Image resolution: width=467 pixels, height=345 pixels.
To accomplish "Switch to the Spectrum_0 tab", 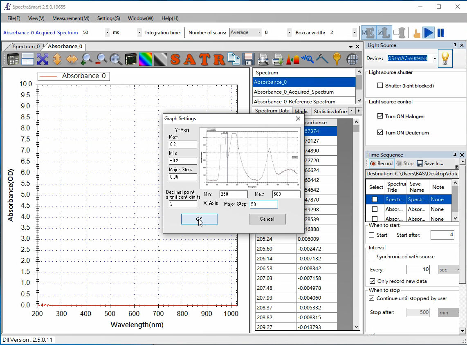I will click(26, 47).
